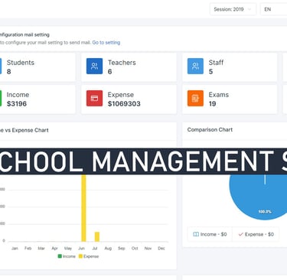Click the tall yellow June expense bar
The width and height of the screenshot is (287, 280).
coord(83,208)
